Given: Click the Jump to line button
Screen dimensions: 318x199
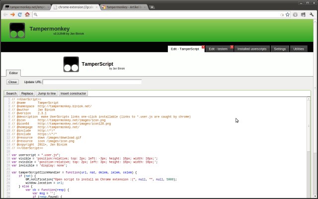Looking at the screenshot, I should [x=47, y=94].
